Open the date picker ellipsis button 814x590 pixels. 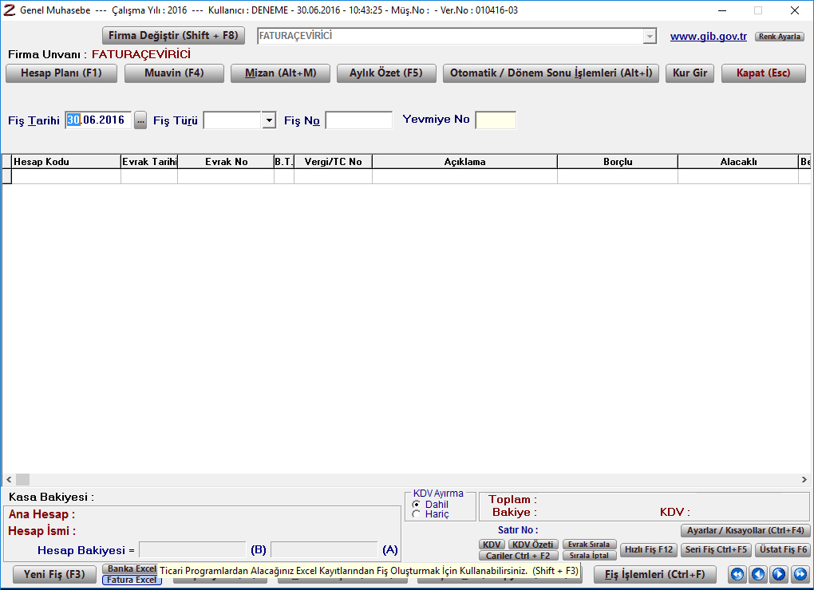[140, 120]
